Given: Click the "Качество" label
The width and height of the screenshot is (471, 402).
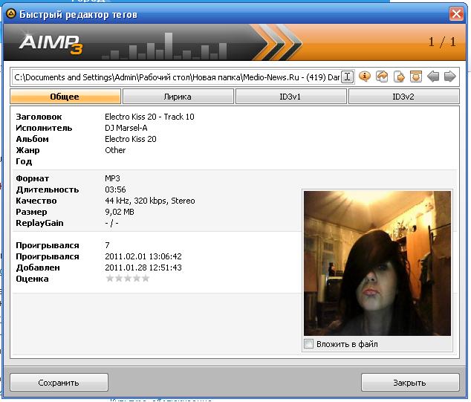Looking at the screenshot, I should 36,201.
